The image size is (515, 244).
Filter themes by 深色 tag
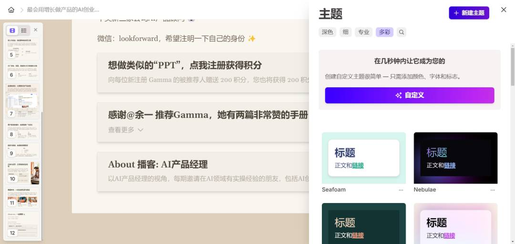[327, 32]
